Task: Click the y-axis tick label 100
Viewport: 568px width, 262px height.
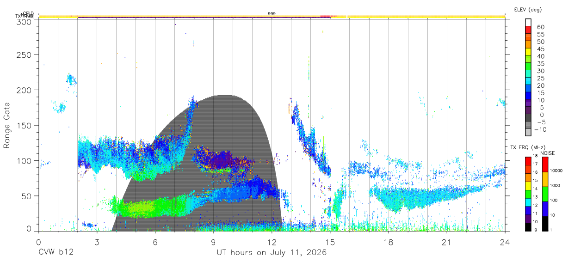Action: (24, 160)
